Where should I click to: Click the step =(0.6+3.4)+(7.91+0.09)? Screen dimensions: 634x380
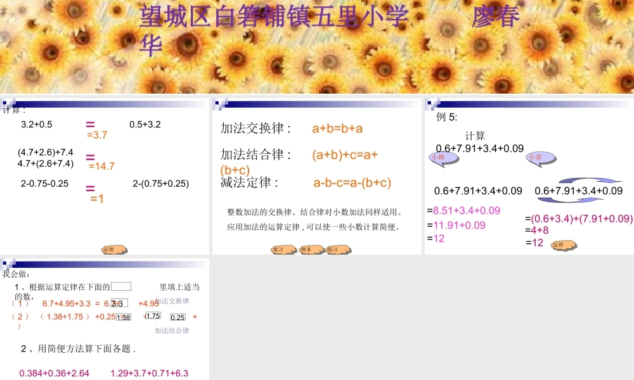click(579, 218)
